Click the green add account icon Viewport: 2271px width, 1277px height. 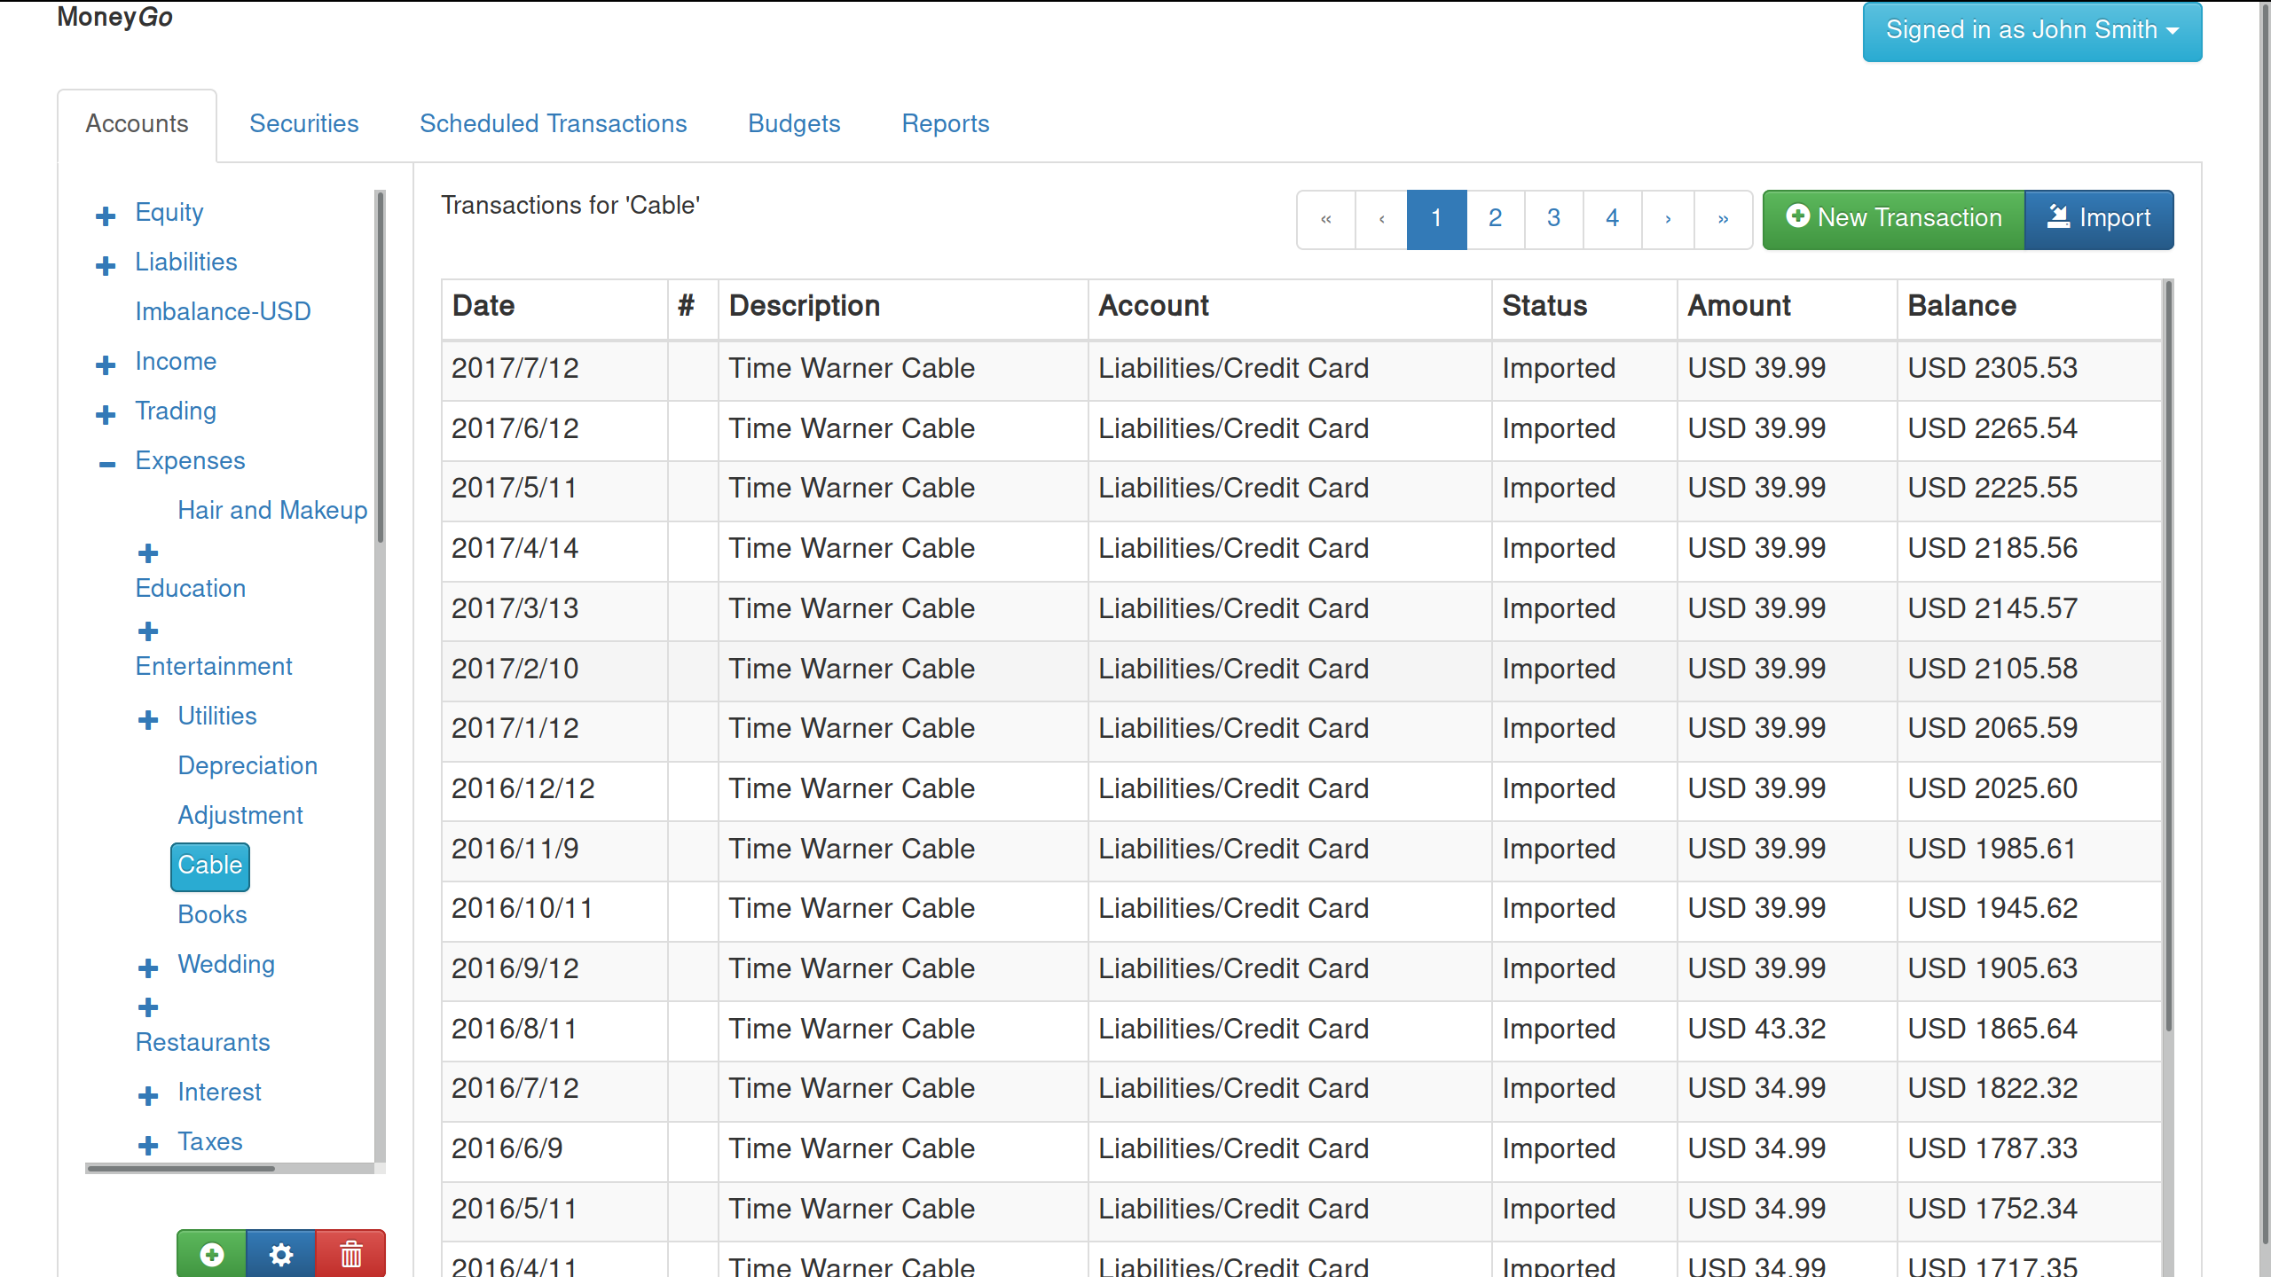tap(211, 1254)
